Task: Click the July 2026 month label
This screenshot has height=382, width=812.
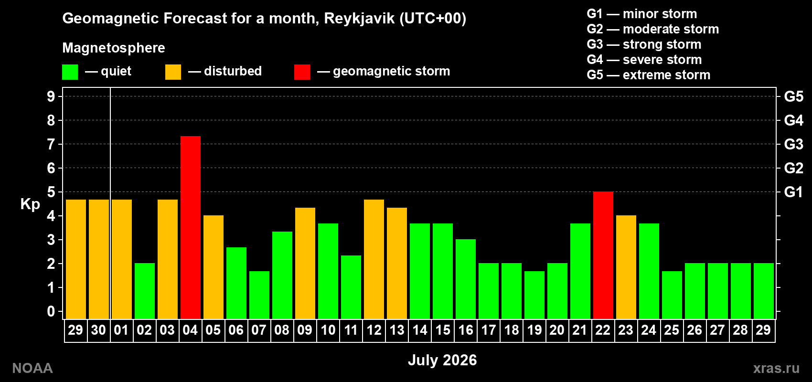Action: [442, 360]
